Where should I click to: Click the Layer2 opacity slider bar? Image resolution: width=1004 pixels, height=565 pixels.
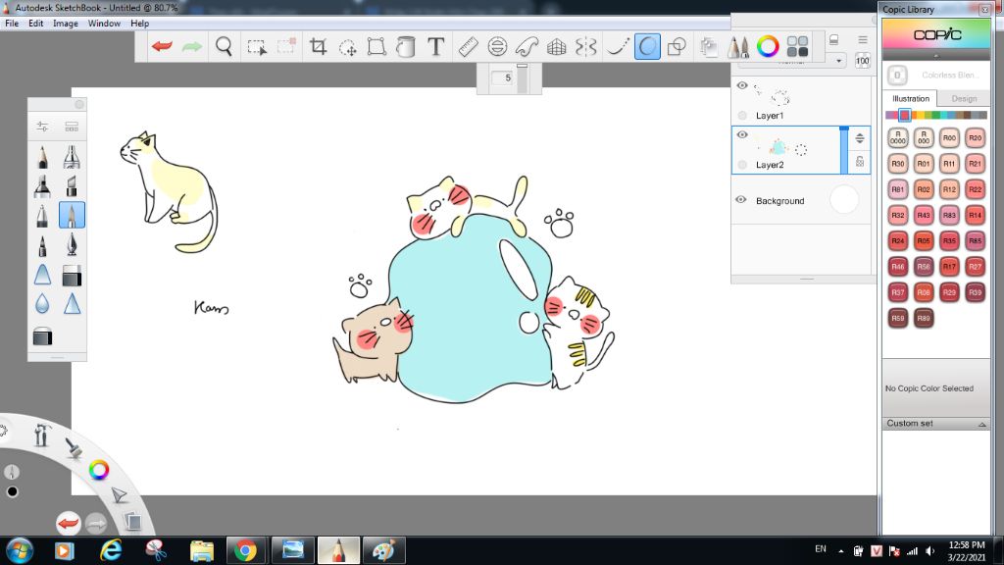844,150
